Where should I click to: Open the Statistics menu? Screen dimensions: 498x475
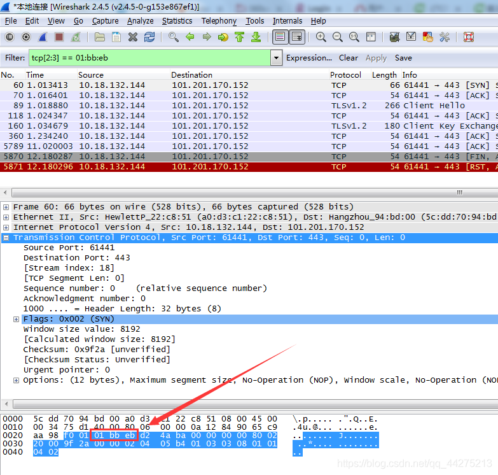point(177,21)
